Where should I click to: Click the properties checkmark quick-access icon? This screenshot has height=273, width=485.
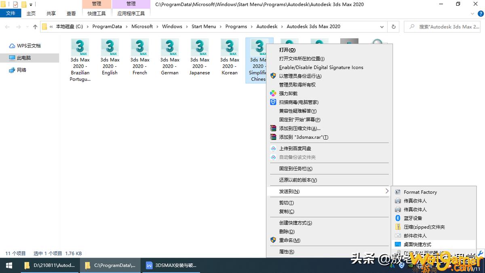(x=15, y=4)
